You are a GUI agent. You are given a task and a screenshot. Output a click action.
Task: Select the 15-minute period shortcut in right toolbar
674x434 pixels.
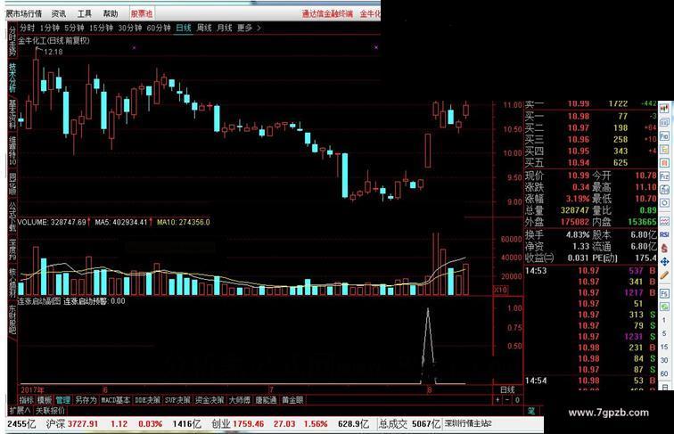[664, 348]
